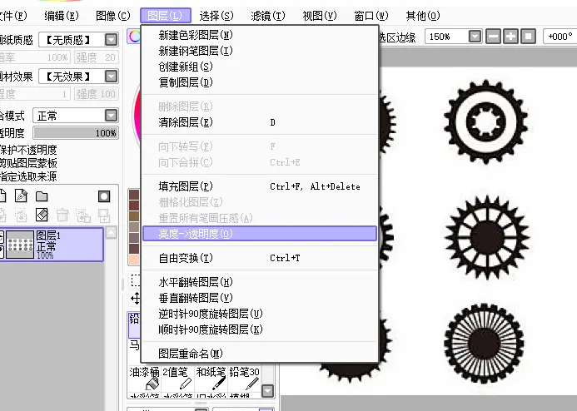Image resolution: width=577 pixels, height=411 pixels.
Task: Choose 垂直翻转图层(V) from menu
Action: 260,298
